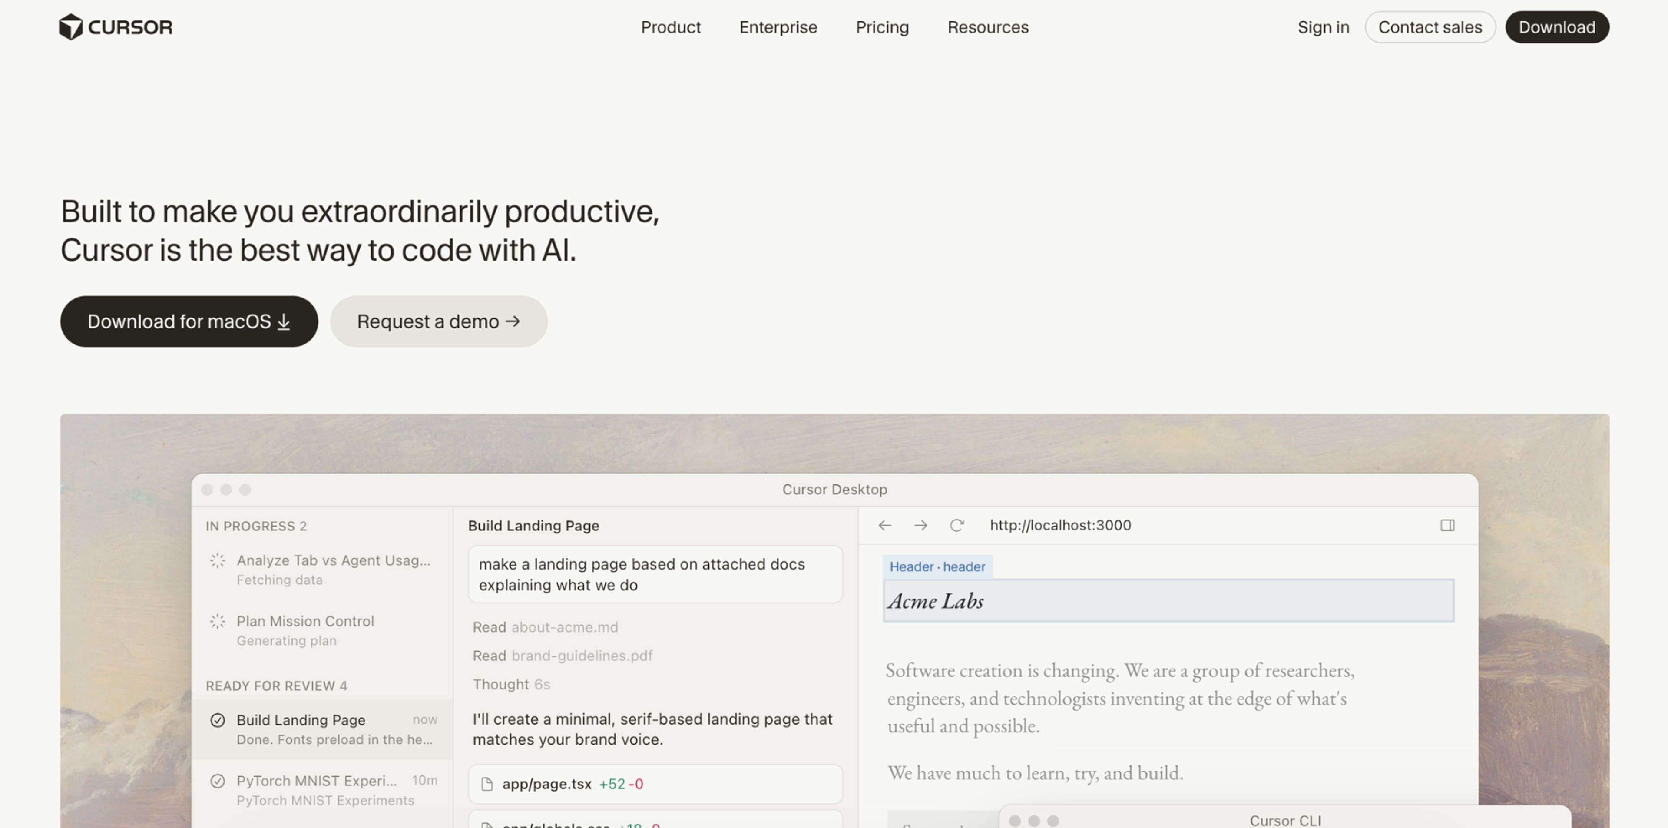The image size is (1668, 828).
Task: Click the browser back arrow in Cursor Desktop
Action: point(884,525)
